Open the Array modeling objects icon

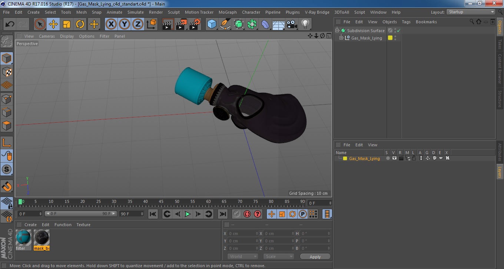[252, 24]
